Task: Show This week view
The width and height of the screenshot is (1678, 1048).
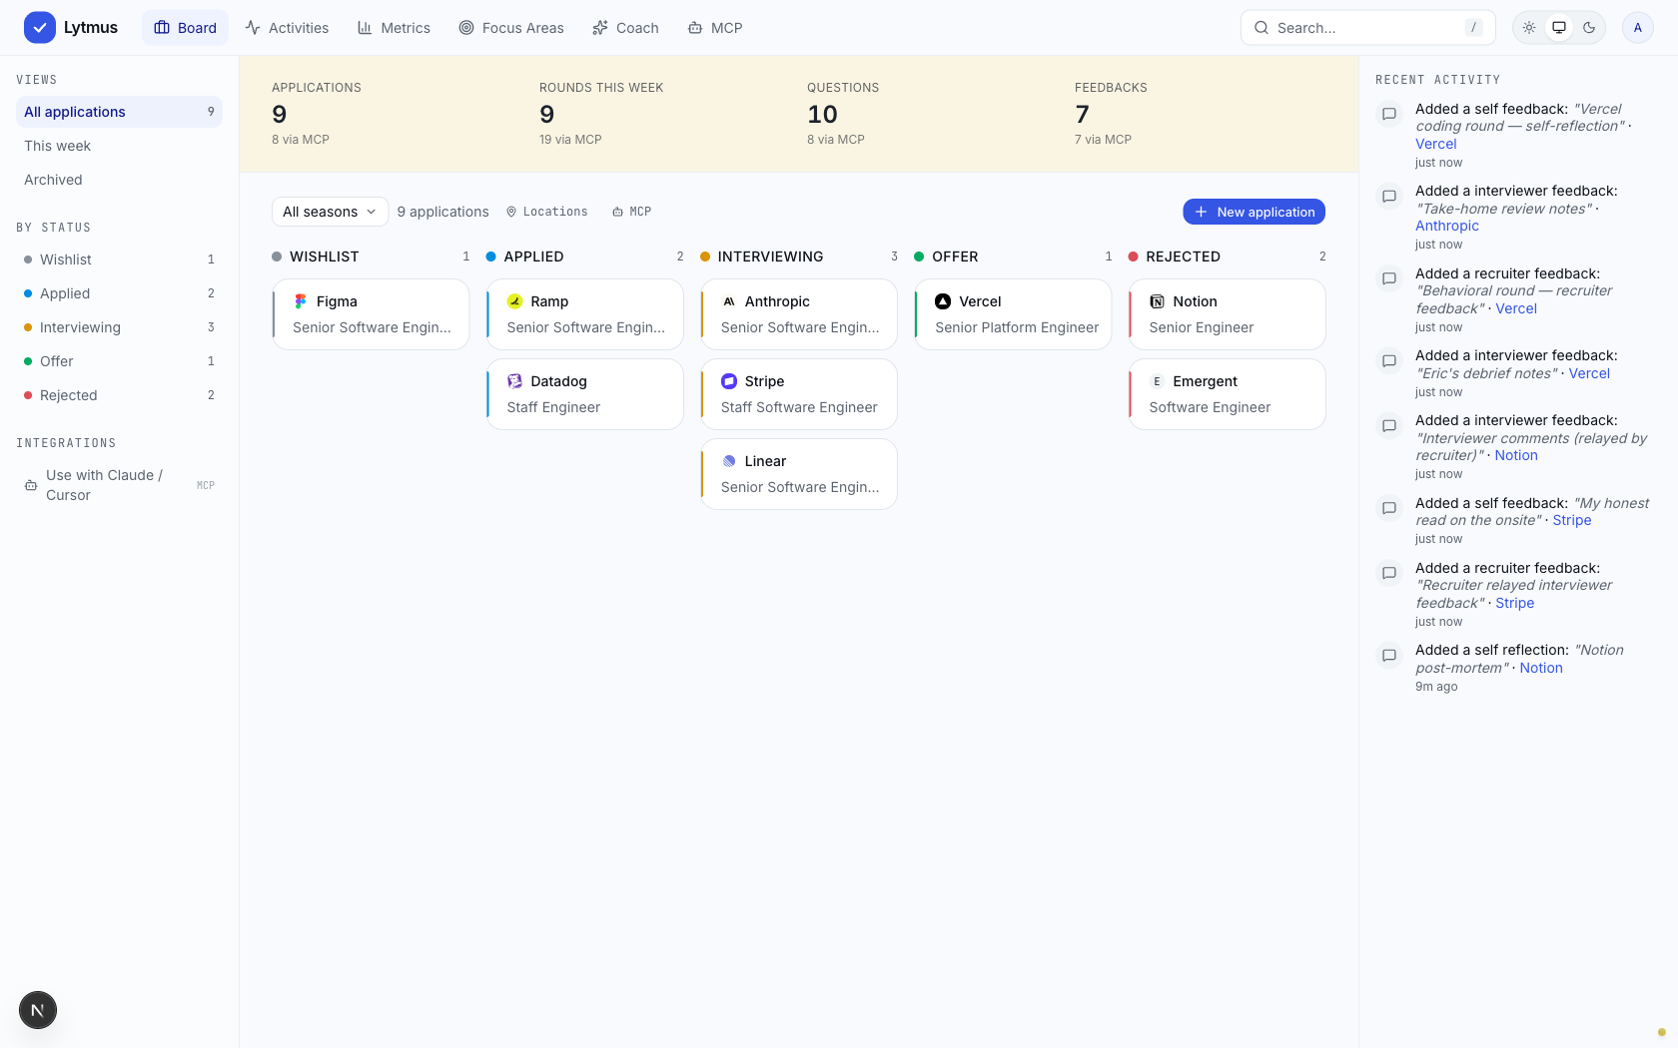Action: point(119,146)
